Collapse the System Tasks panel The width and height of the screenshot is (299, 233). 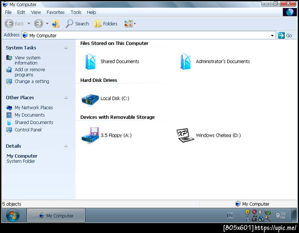(x=66, y=48)
